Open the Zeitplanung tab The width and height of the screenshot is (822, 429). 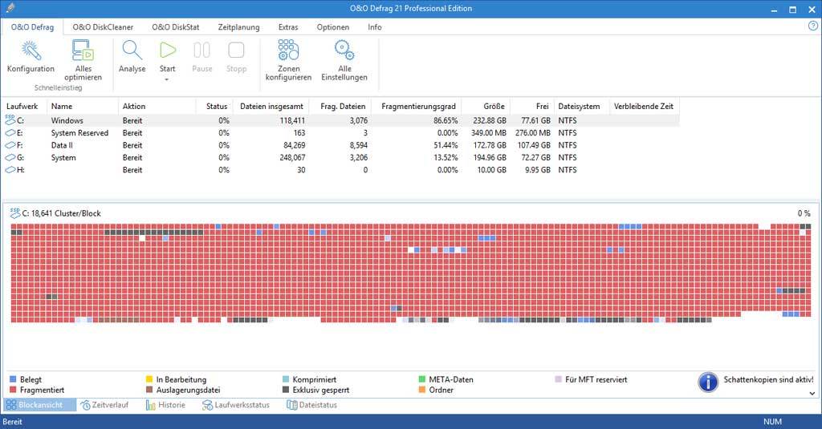[x=238, y=26]
